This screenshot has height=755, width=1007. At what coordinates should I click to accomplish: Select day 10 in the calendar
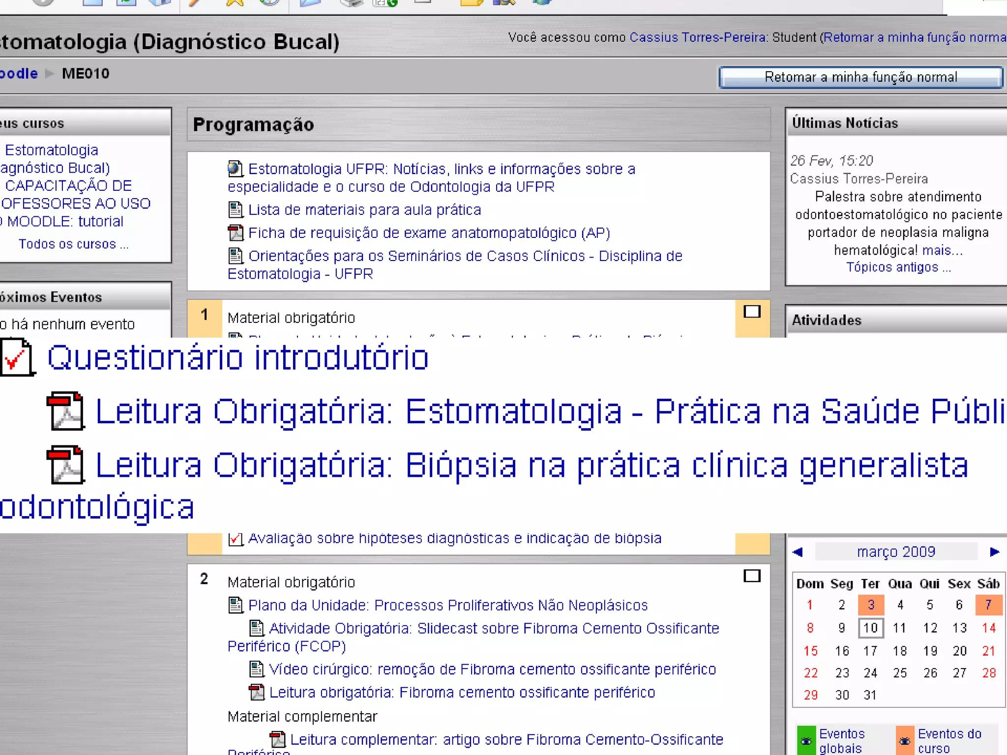[x=870, y=628]
